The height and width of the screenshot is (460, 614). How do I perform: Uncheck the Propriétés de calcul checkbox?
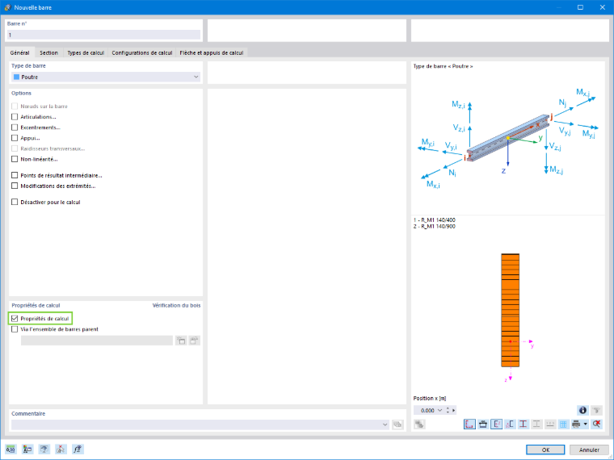[x=15, y=319]
